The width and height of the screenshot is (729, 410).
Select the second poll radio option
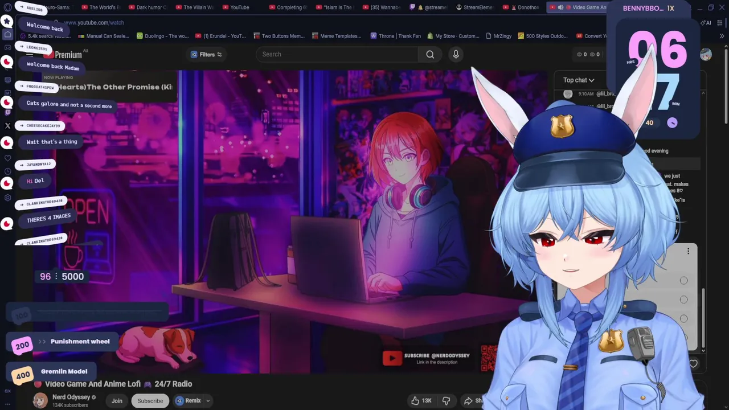(683, 300)
